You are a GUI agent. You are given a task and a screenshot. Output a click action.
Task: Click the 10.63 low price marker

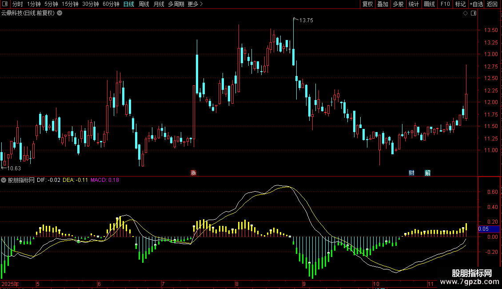(13, 169)
